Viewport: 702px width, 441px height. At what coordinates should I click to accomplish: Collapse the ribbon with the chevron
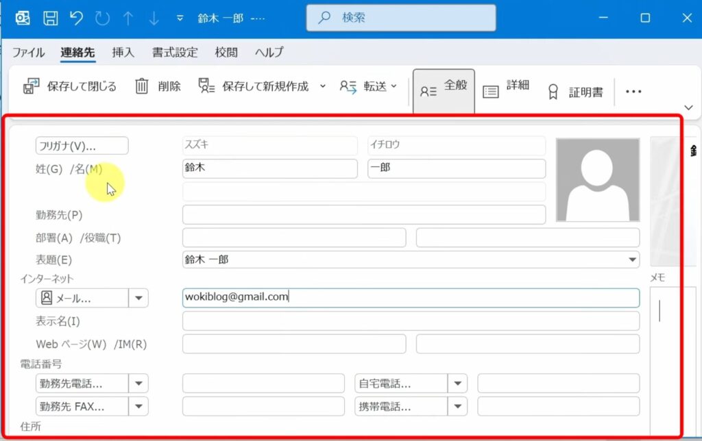[x=688, y=108]
